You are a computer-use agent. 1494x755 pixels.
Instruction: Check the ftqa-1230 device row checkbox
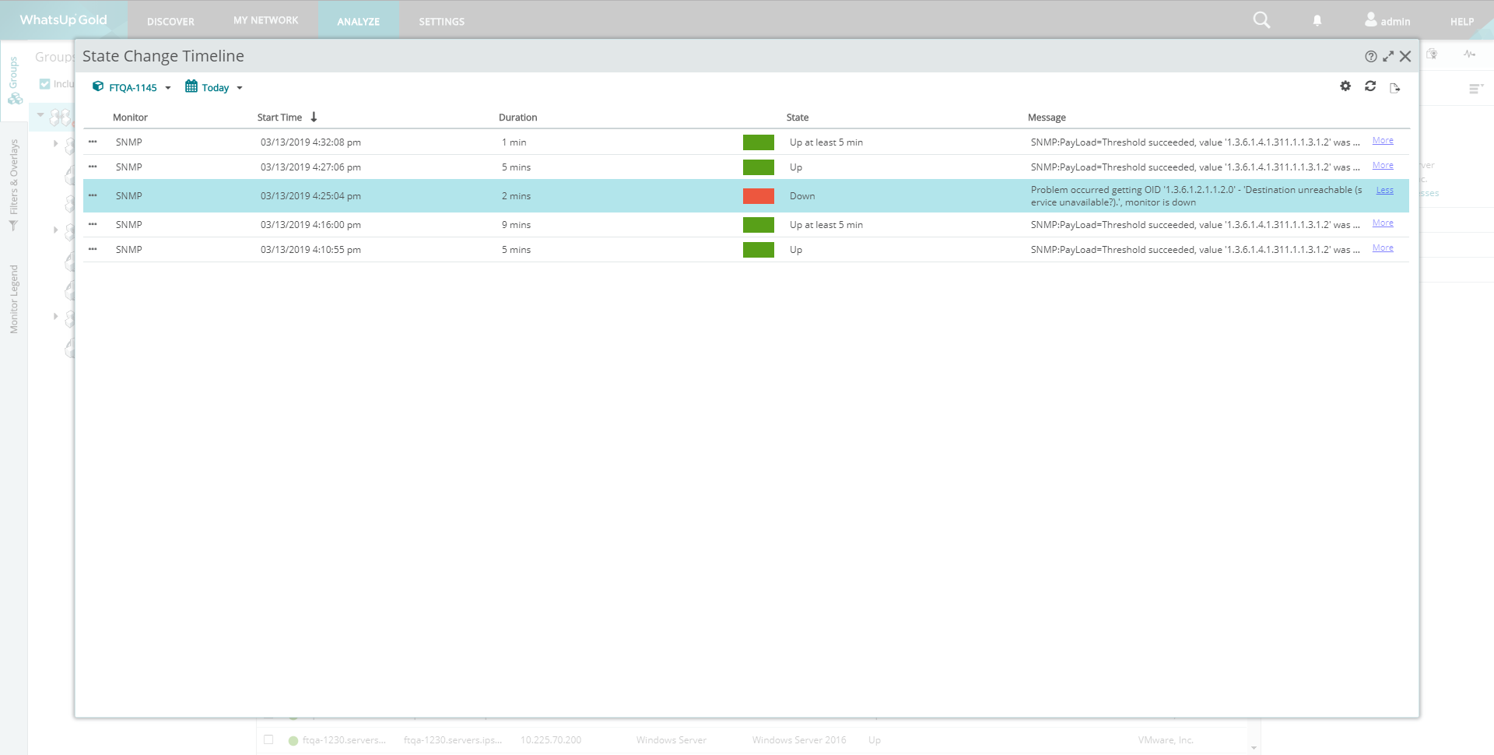[268, 739]
